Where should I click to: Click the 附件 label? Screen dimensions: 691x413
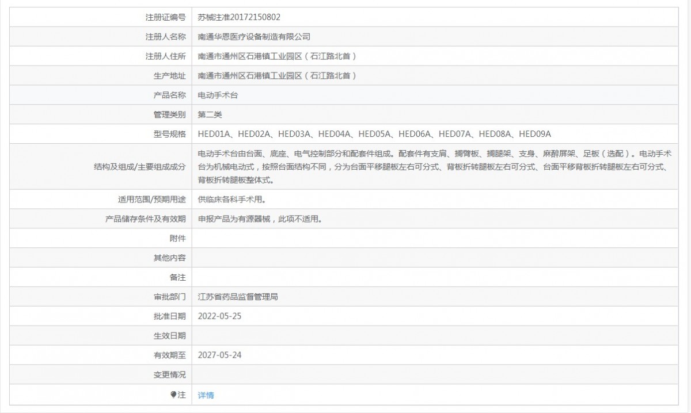[178, 238]
